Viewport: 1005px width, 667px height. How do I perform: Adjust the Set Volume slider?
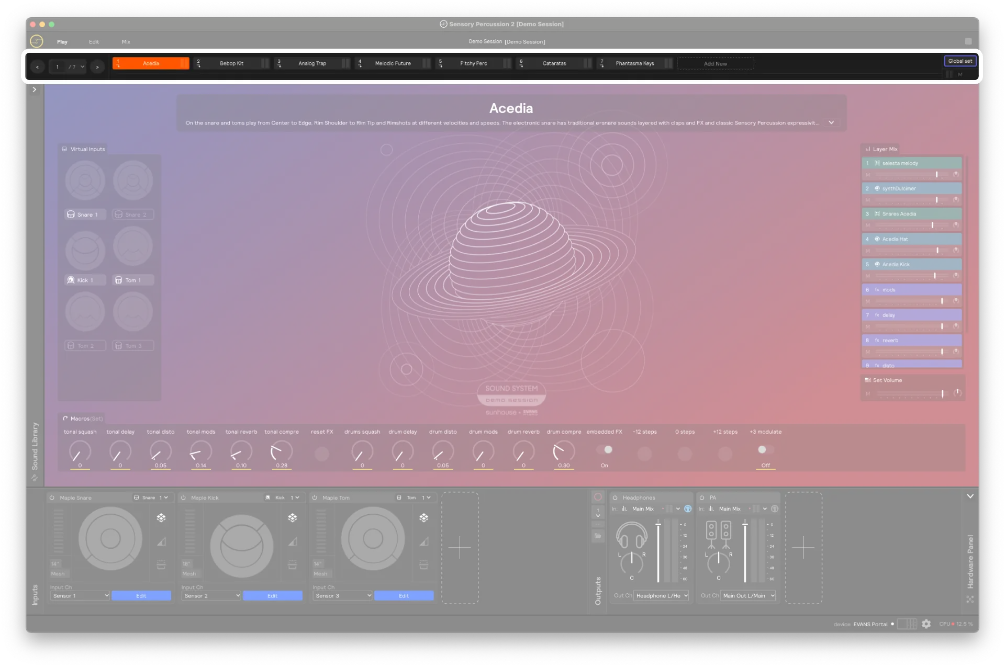pyautogui.click(x=911, y=394)
